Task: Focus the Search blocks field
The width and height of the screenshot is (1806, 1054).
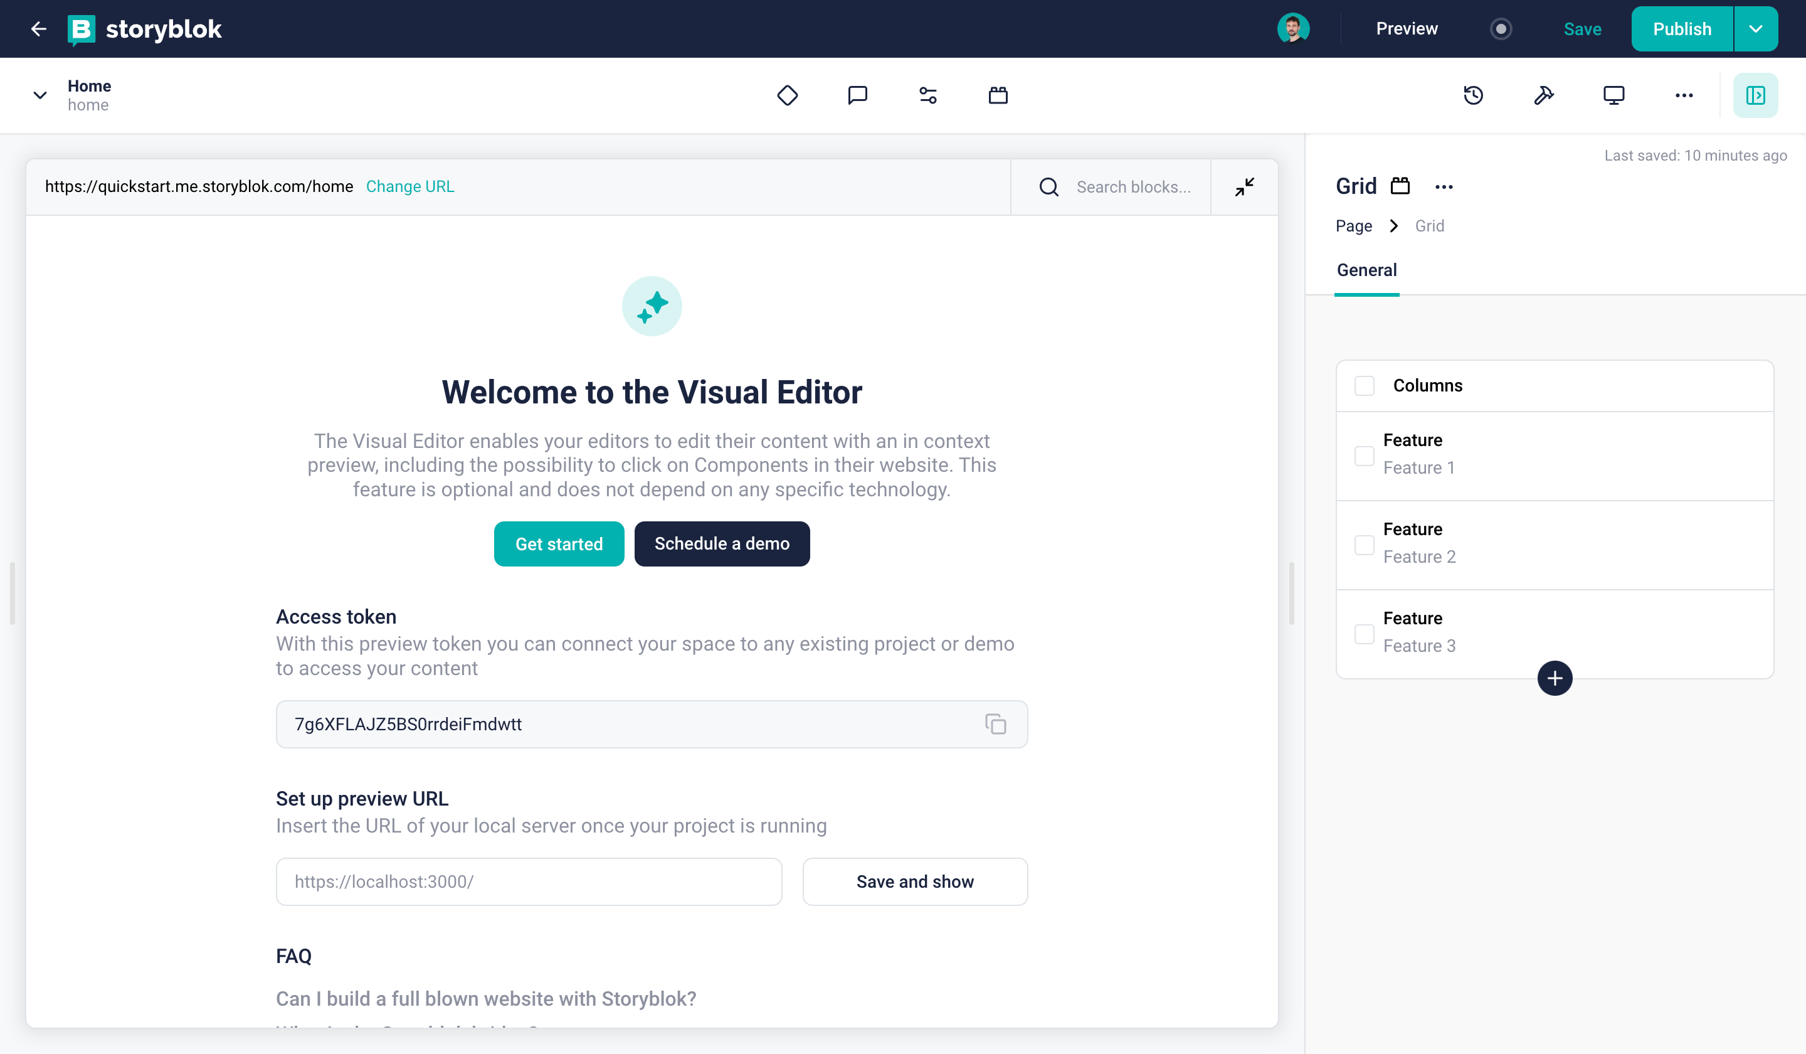Action: coord(1133,187)
